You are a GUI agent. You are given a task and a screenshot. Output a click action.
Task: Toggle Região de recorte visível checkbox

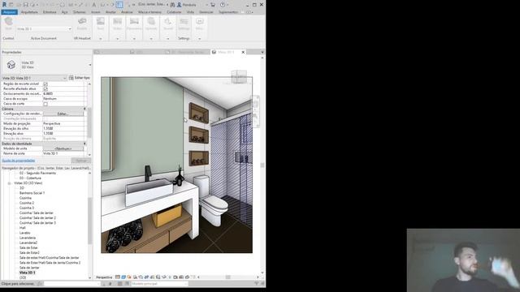(45, 84)
